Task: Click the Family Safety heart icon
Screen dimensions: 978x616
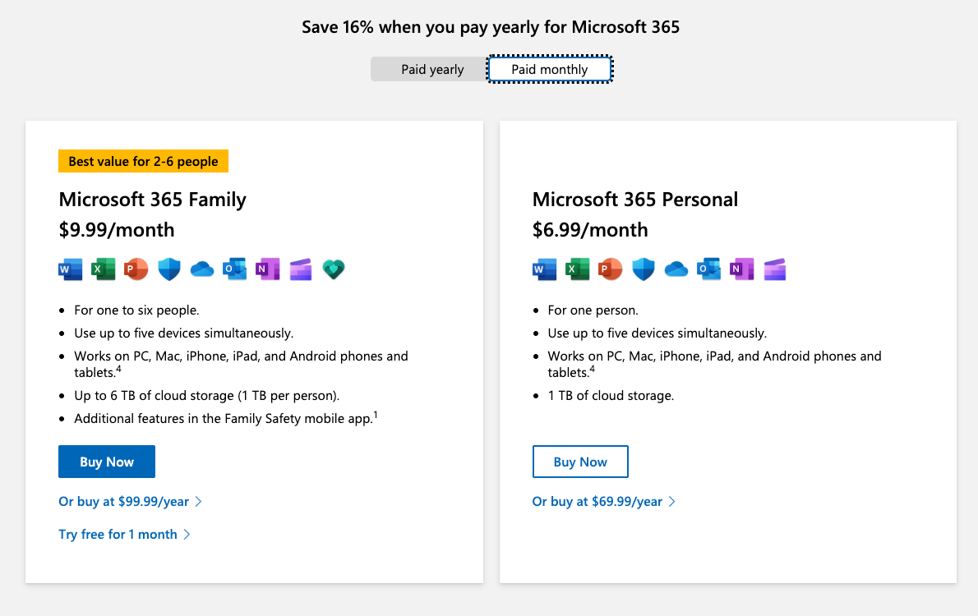Action: 334,269
